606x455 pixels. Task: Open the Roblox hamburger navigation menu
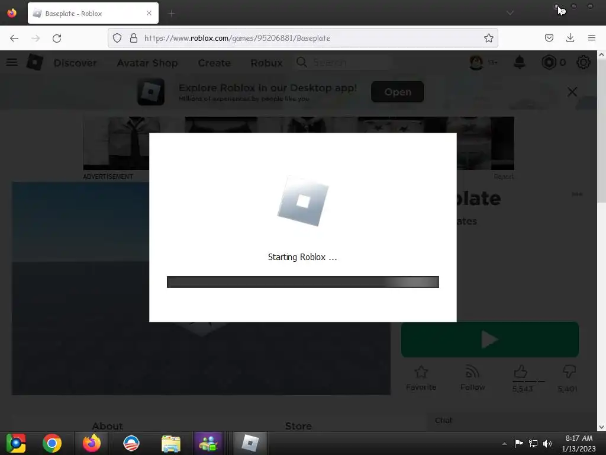tap(12, 62)
